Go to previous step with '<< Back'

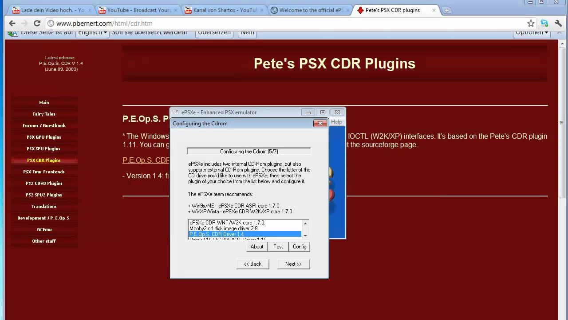[x=252, y=264]
